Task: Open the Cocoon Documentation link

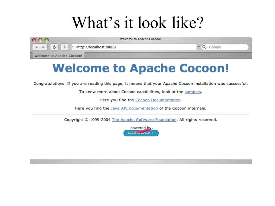Action: 158,100
